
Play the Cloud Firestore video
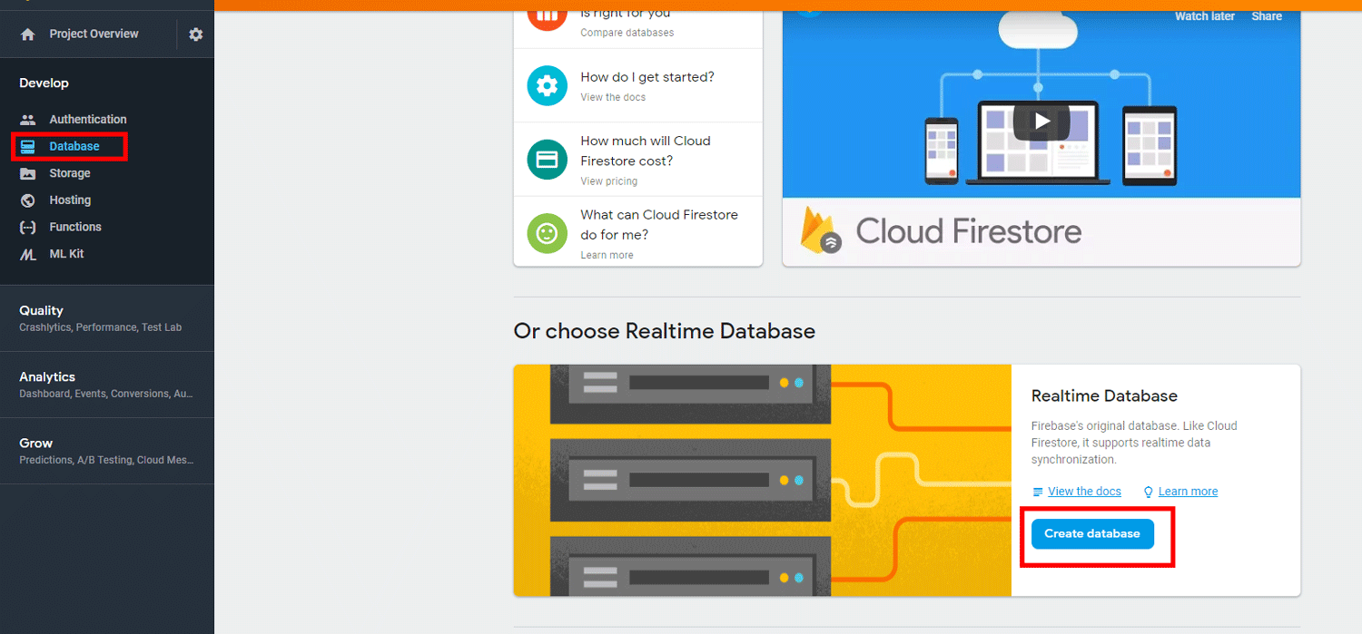[1041, 121]
